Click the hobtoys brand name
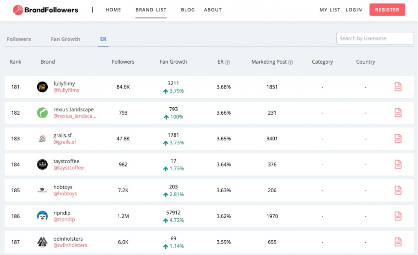 63,187
